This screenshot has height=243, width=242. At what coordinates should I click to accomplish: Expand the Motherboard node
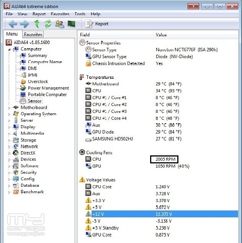pos(9,108)
